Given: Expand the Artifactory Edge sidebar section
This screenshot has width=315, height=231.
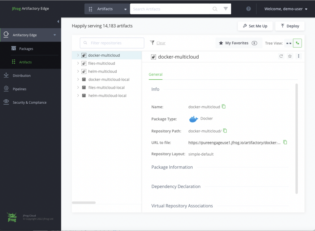Looking at the screenshot, I should (x=31, y=35).
